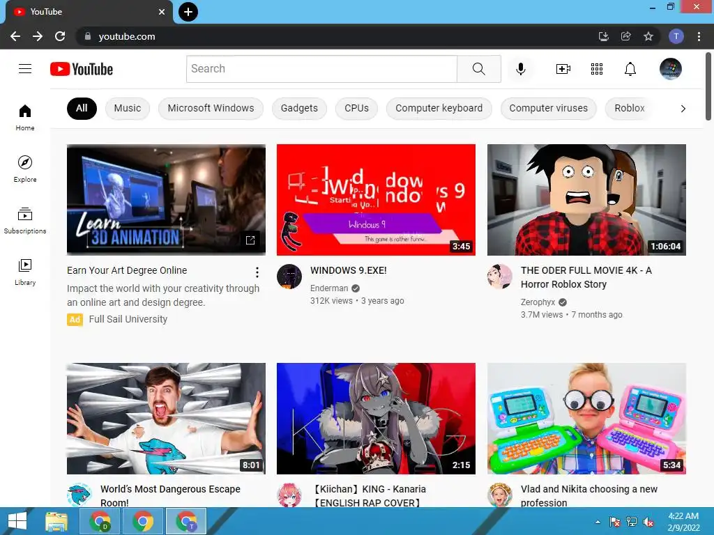Play the toy laptops kid thumbnail
This screenshot has width=714, height=535.
(586, 419)
